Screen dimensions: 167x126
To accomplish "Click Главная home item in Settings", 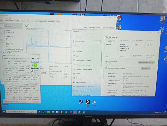I will click(x=78, y=37).
